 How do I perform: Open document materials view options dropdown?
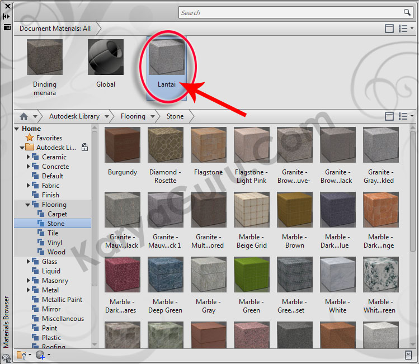tap(405, 29)
